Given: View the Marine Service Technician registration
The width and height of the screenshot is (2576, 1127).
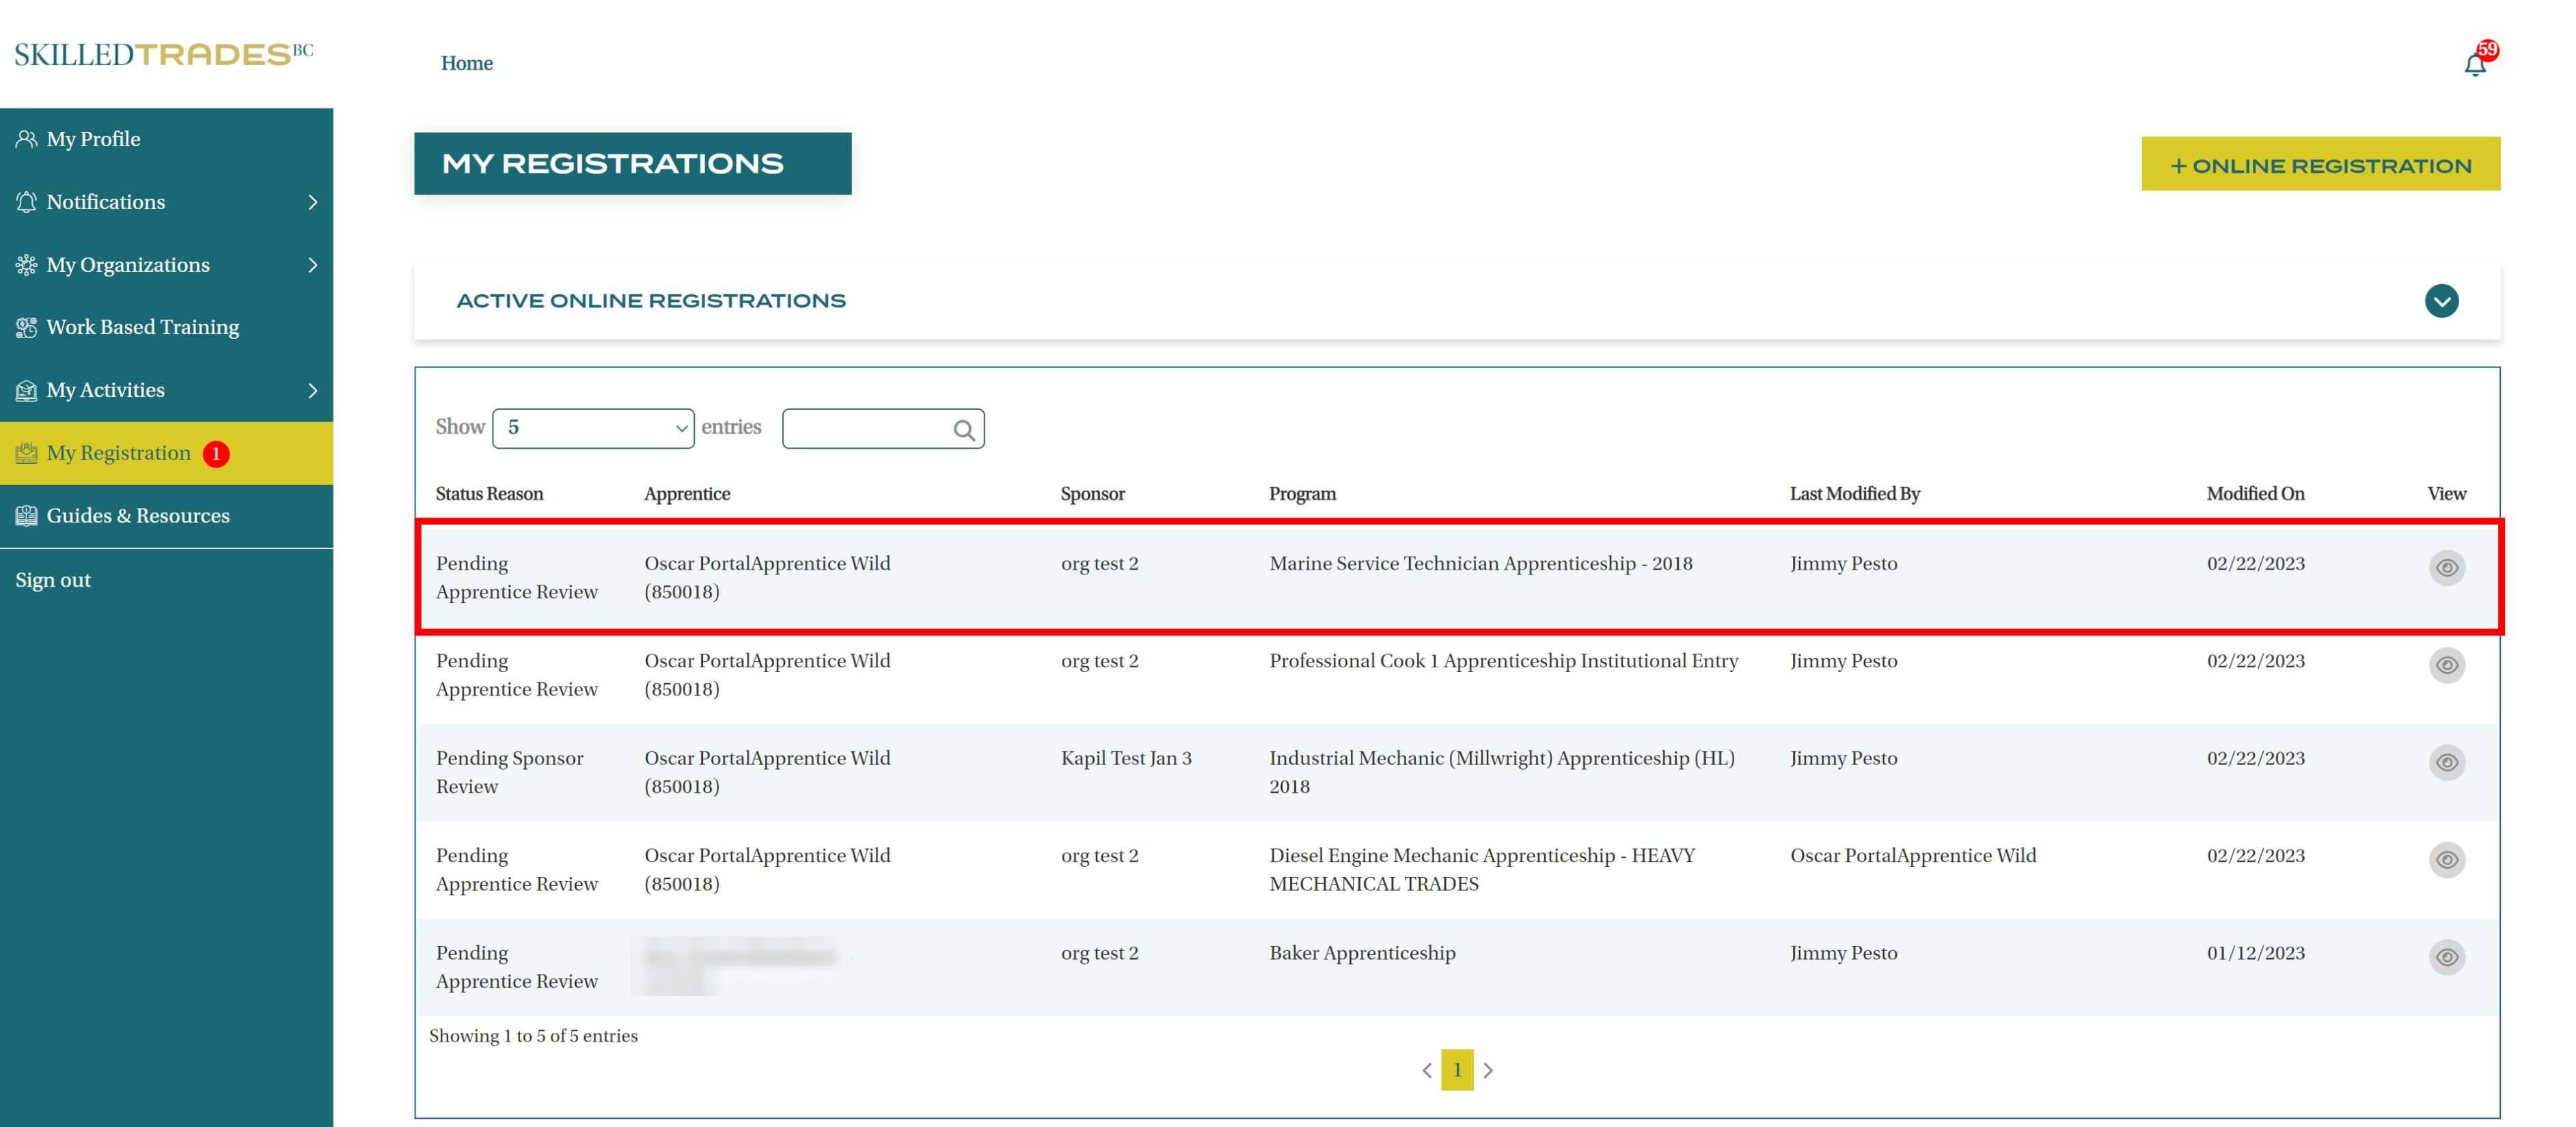Looking at the screenshot, I should [2446, 568].
